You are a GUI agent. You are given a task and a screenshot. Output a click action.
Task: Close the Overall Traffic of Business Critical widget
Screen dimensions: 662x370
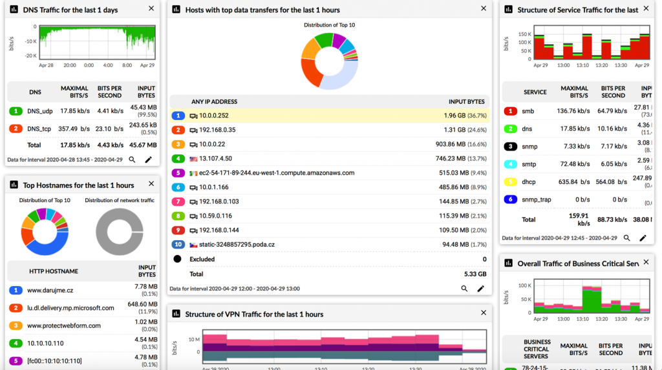(646, 262)
